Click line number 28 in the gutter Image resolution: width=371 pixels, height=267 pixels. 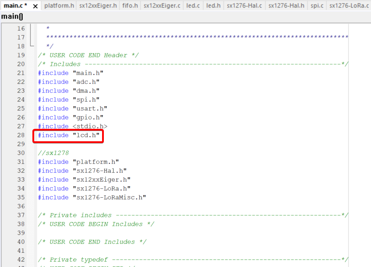click(x=21, y=135)
